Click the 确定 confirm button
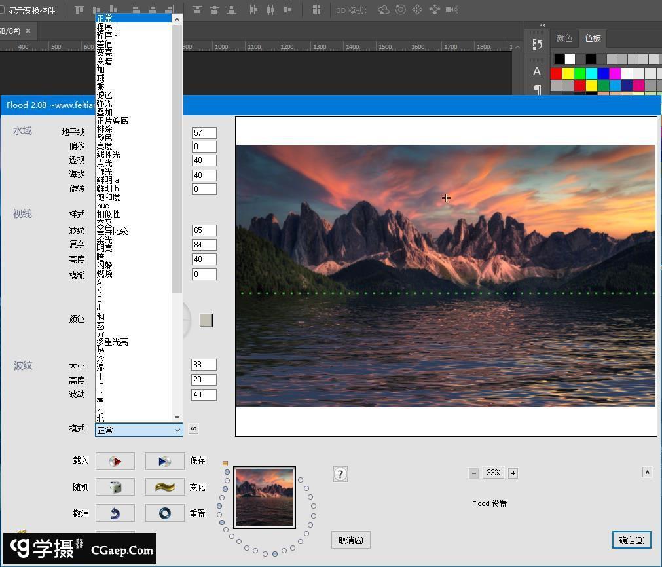Image resolution: width=662 pixels, height=567 pixels. point(631,540)
